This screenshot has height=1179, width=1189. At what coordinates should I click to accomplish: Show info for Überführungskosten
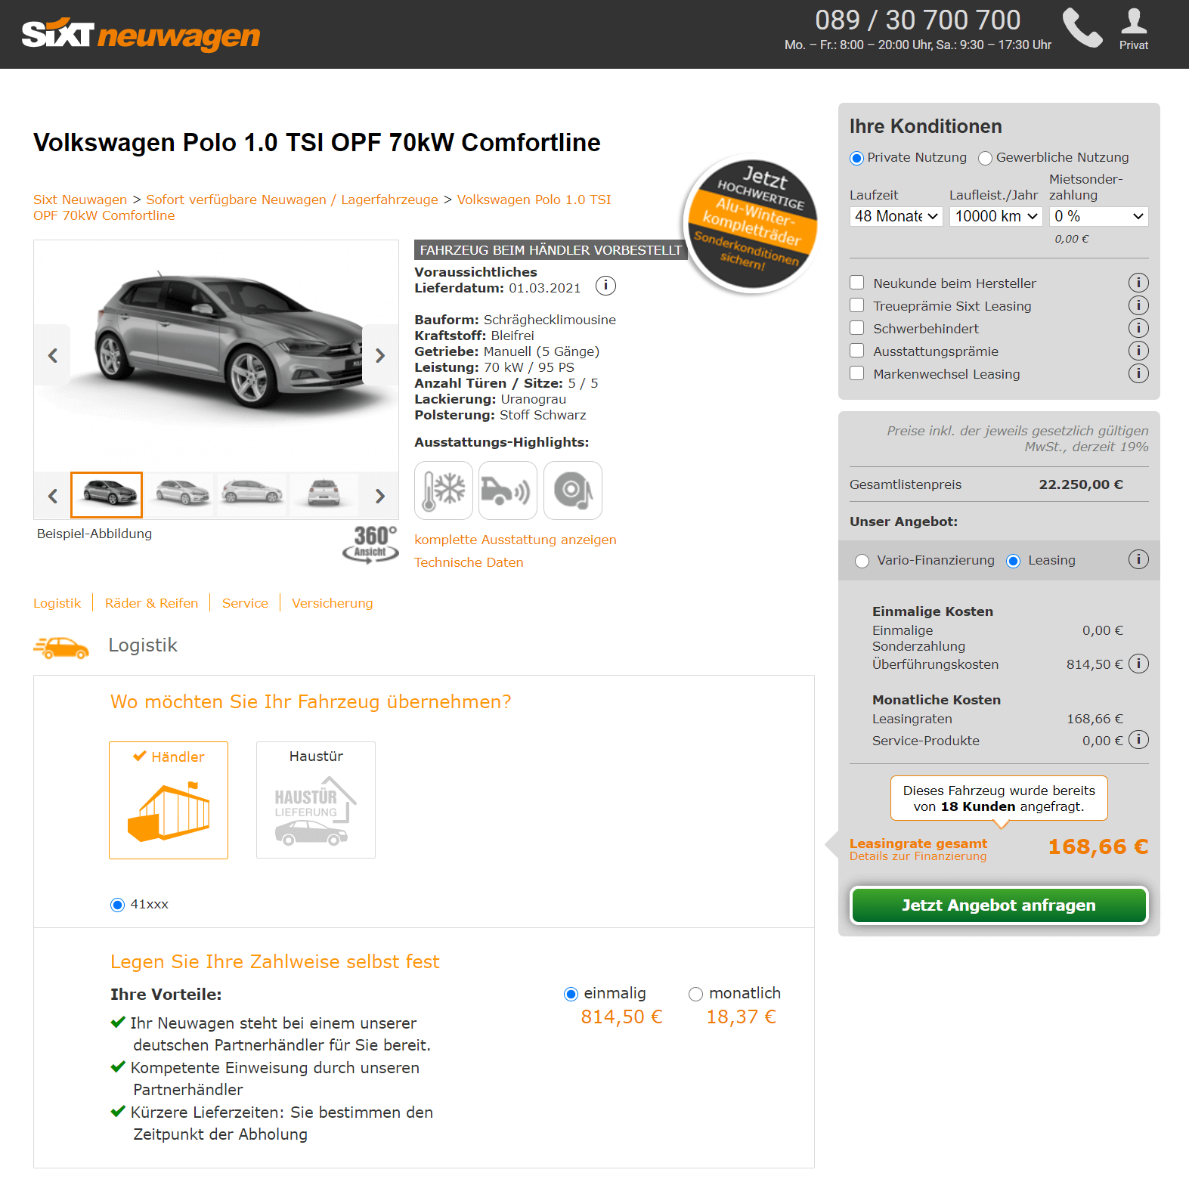(x=1138, y=664)
